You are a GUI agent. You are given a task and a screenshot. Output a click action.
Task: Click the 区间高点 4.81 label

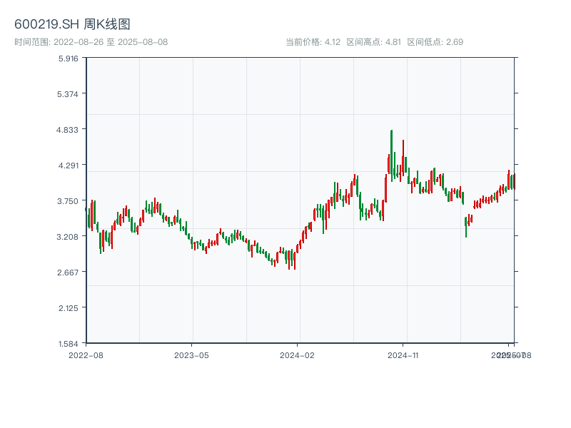(373, 42)
